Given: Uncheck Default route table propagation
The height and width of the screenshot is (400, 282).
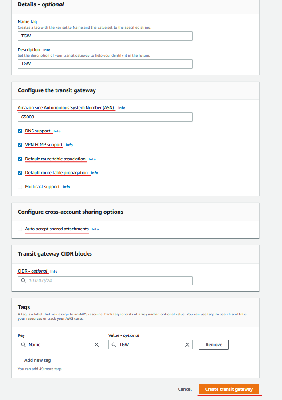Looking at the screenshot, I should (20, 173).
